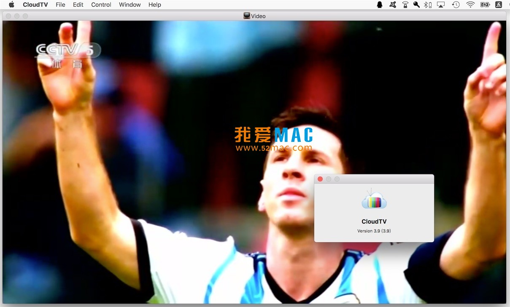Image resolution: width=510 pixels, height=307 pixels.
Task: Open the Control menu
Action: pyautogui.click(x=101, y=5)
